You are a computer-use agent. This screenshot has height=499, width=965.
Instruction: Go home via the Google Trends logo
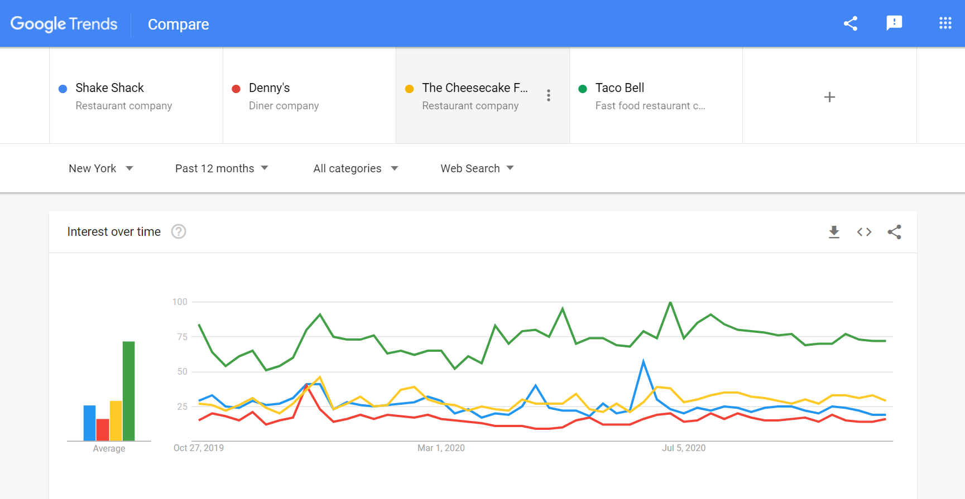64,23
